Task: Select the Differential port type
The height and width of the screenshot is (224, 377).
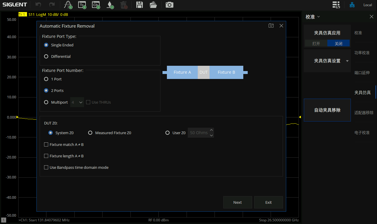Action: click(46, 56)
